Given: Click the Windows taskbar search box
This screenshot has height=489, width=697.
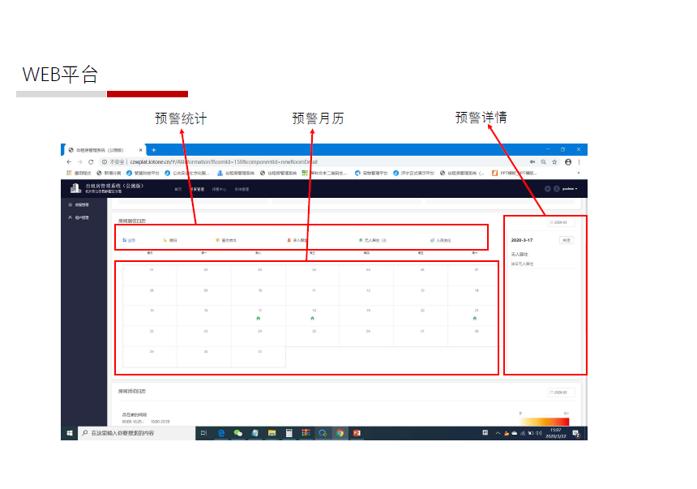Looking at the screenshot, I should [137, 433].
